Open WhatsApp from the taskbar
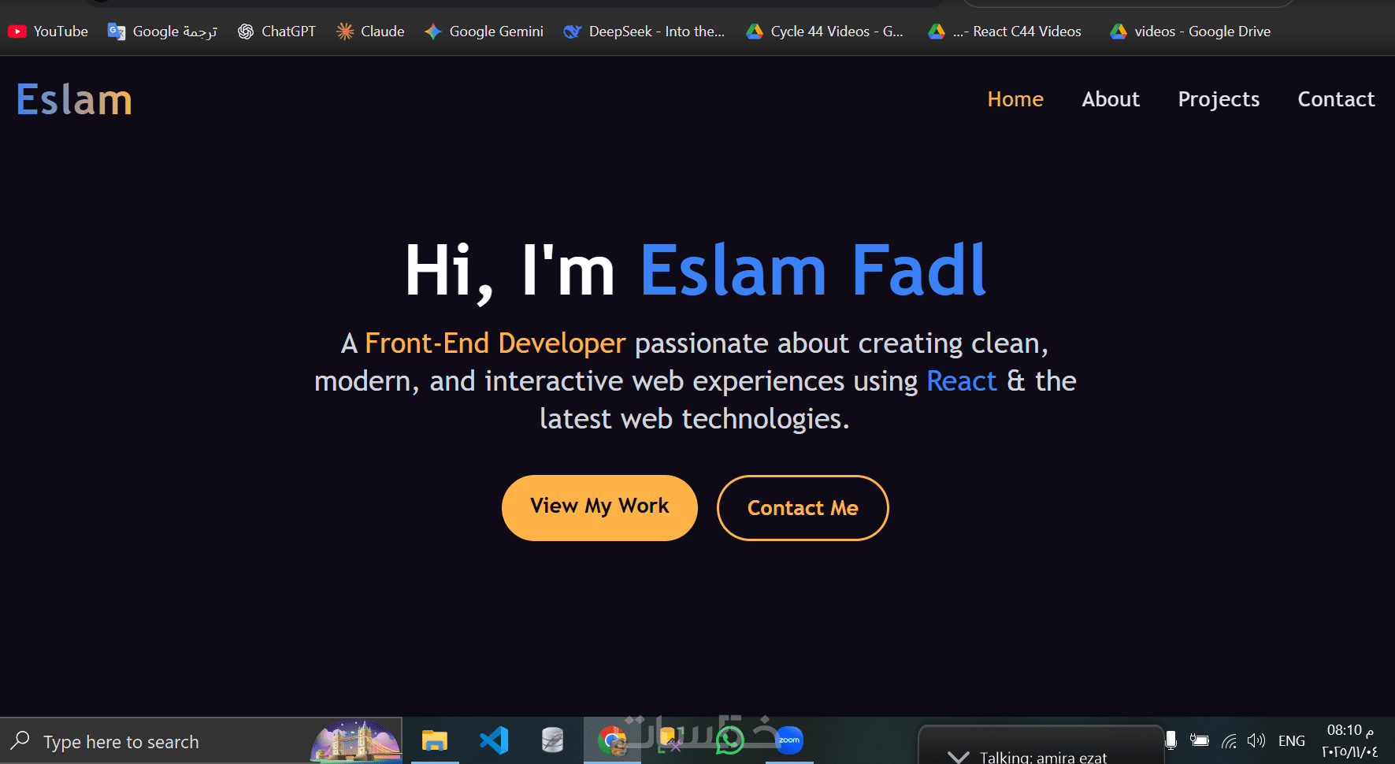The height and width of the screenshot is (764, 1395). pos(729,741)
